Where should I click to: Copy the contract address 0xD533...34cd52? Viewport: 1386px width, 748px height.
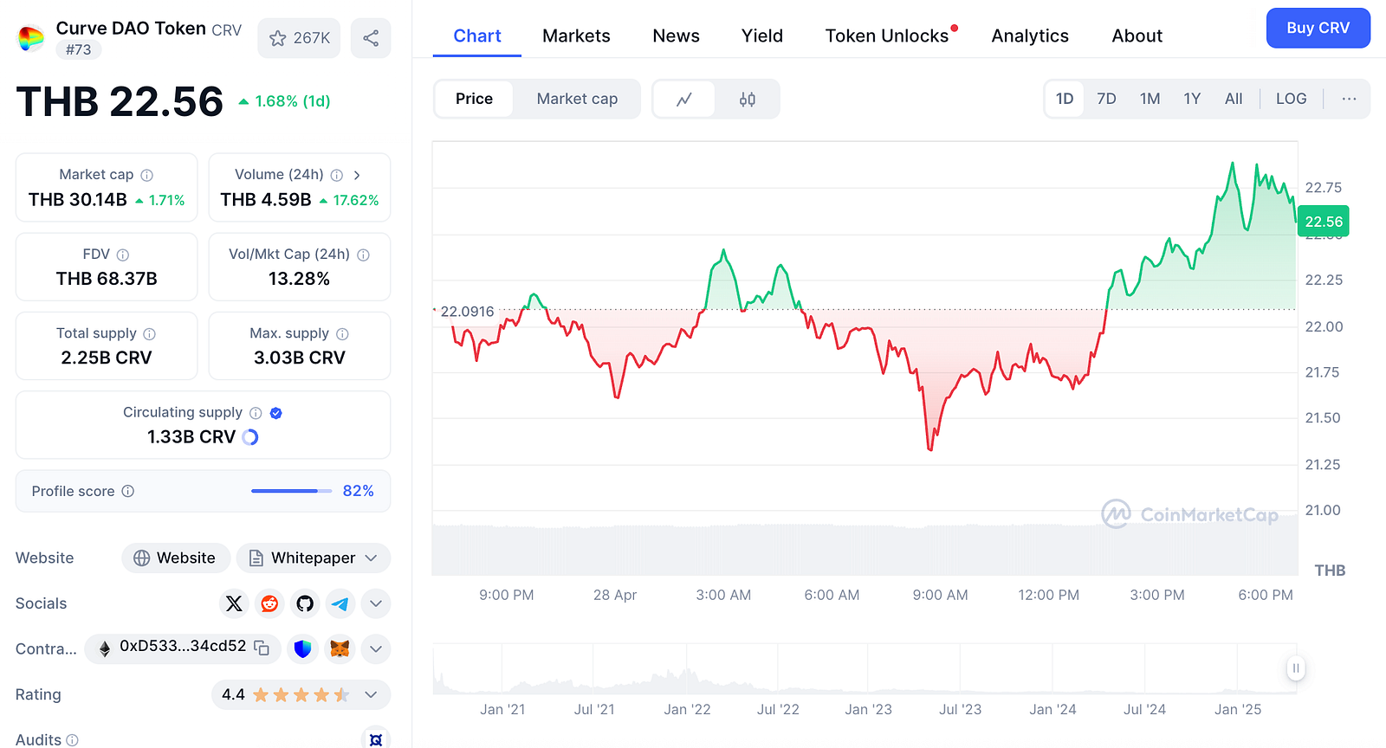coord(262,648)
